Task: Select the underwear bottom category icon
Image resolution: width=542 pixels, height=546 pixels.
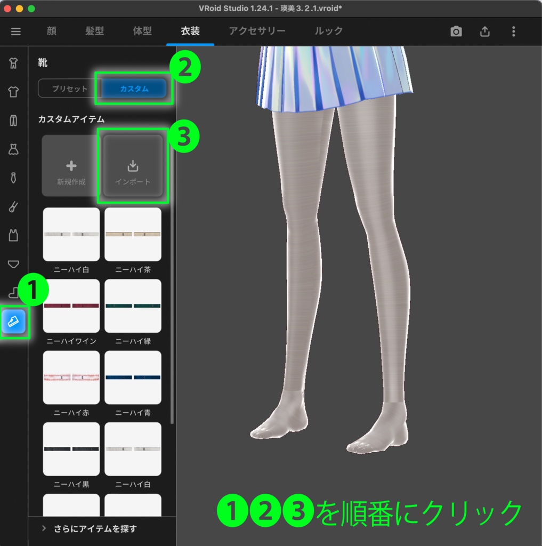Action: (13, 264)
